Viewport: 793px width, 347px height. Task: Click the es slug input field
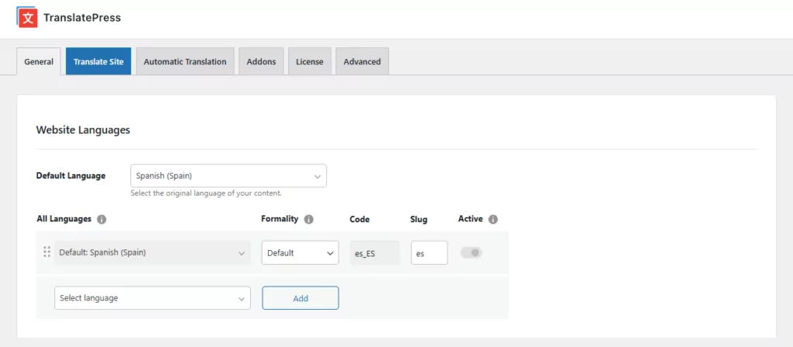coord(429,253)
